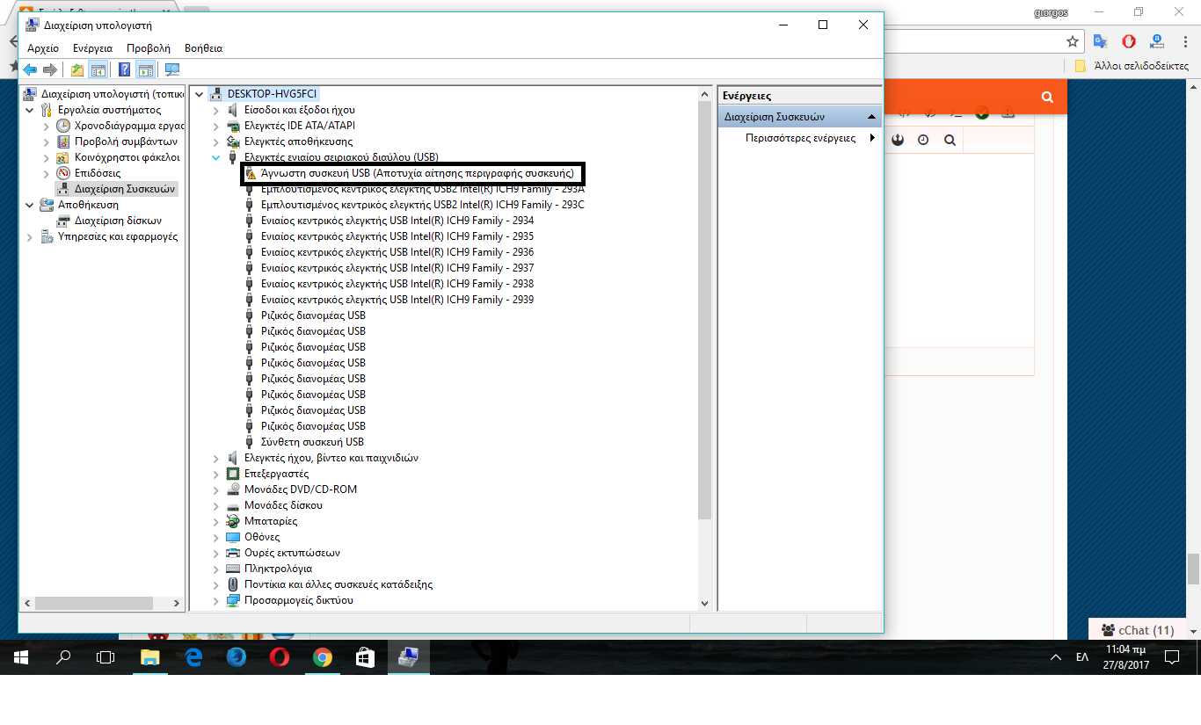Click the scan for hardware changes icon
Image resolution: width=1201 pixels, height=725 pixels.
(x=172, y=70)
